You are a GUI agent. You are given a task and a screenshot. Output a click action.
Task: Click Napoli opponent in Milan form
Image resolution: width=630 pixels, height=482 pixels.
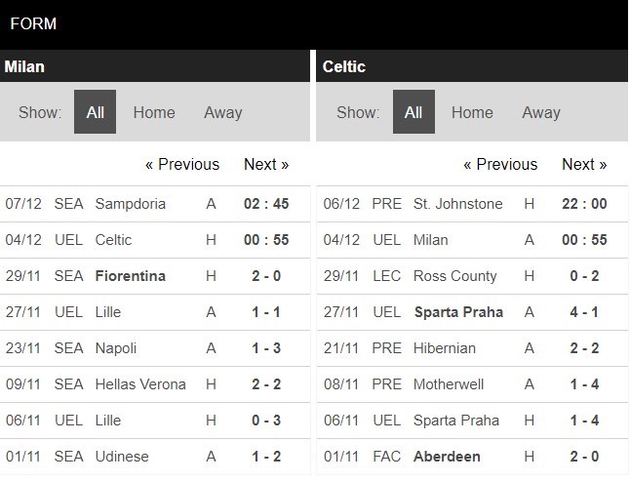(116, 348)
